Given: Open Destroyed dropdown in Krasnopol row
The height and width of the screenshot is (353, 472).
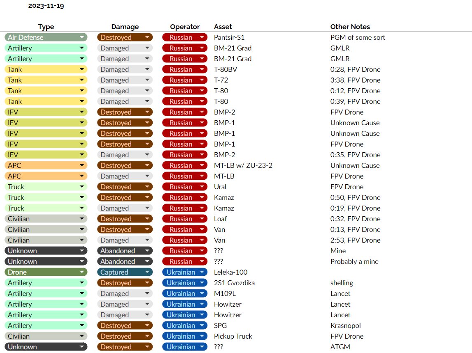Looking at the screenshot, I should (125, 325).
